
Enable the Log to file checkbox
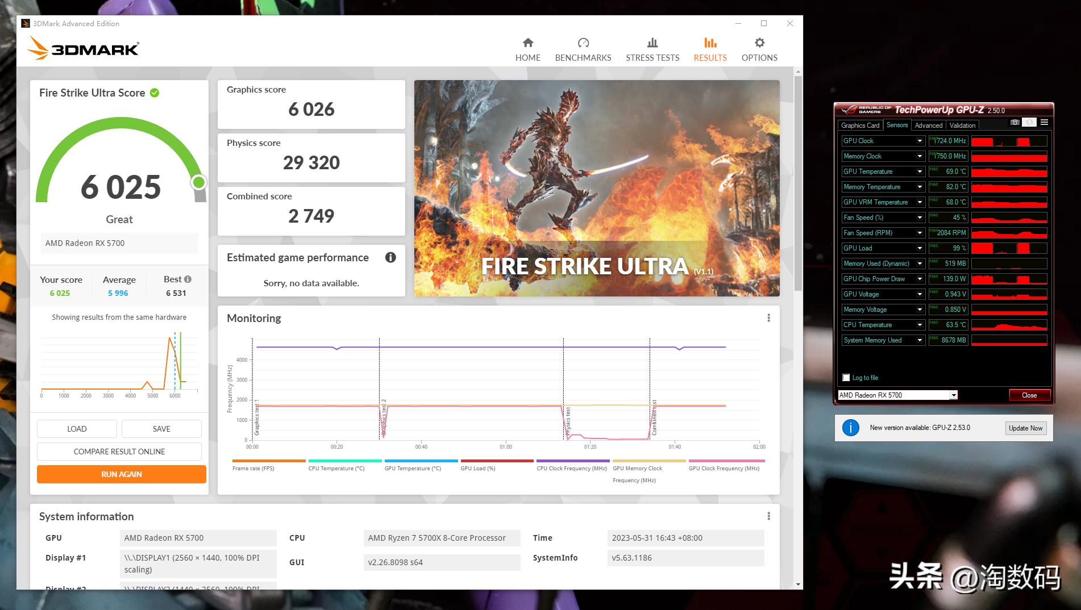[846, 378]
